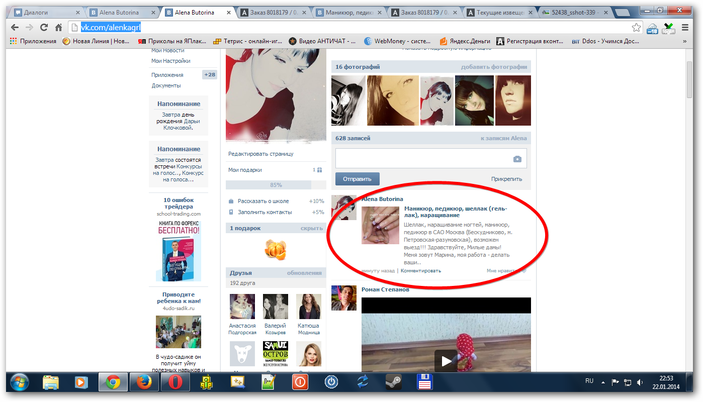
Task: Click скрыть next to 1 подарок
Action: coord(311,228)
